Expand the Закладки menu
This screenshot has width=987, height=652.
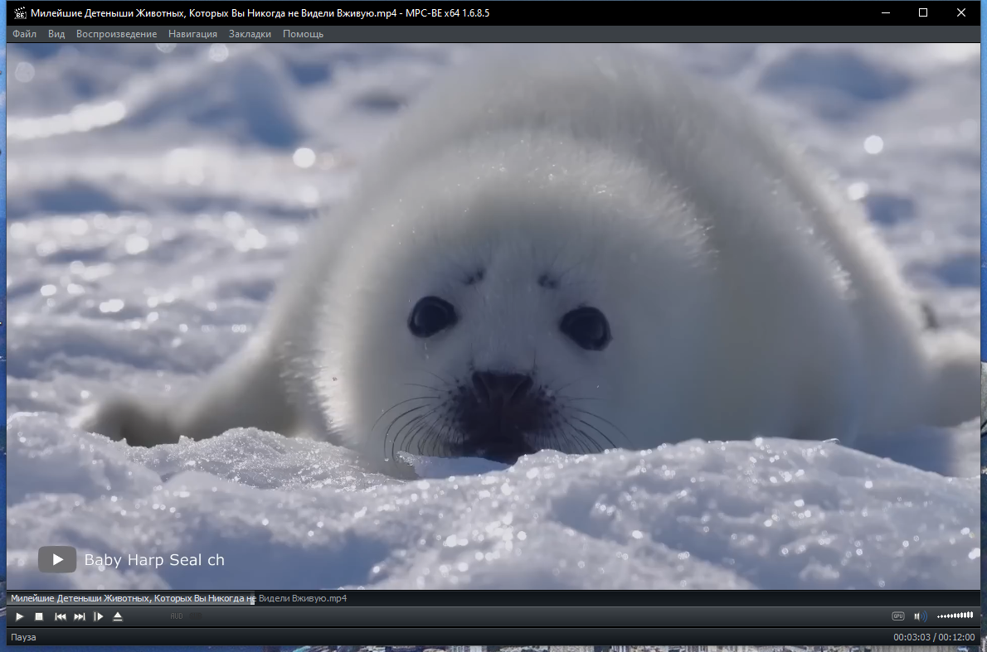pos(250,34)
